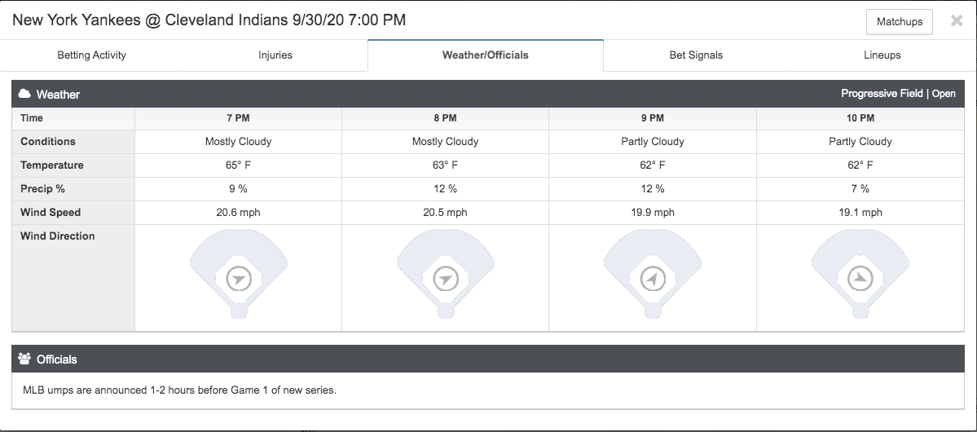This screenshot has height=432, width=977.
Task: Click the 10 PM 62° F temperature cell
Action: click(860, 165)
